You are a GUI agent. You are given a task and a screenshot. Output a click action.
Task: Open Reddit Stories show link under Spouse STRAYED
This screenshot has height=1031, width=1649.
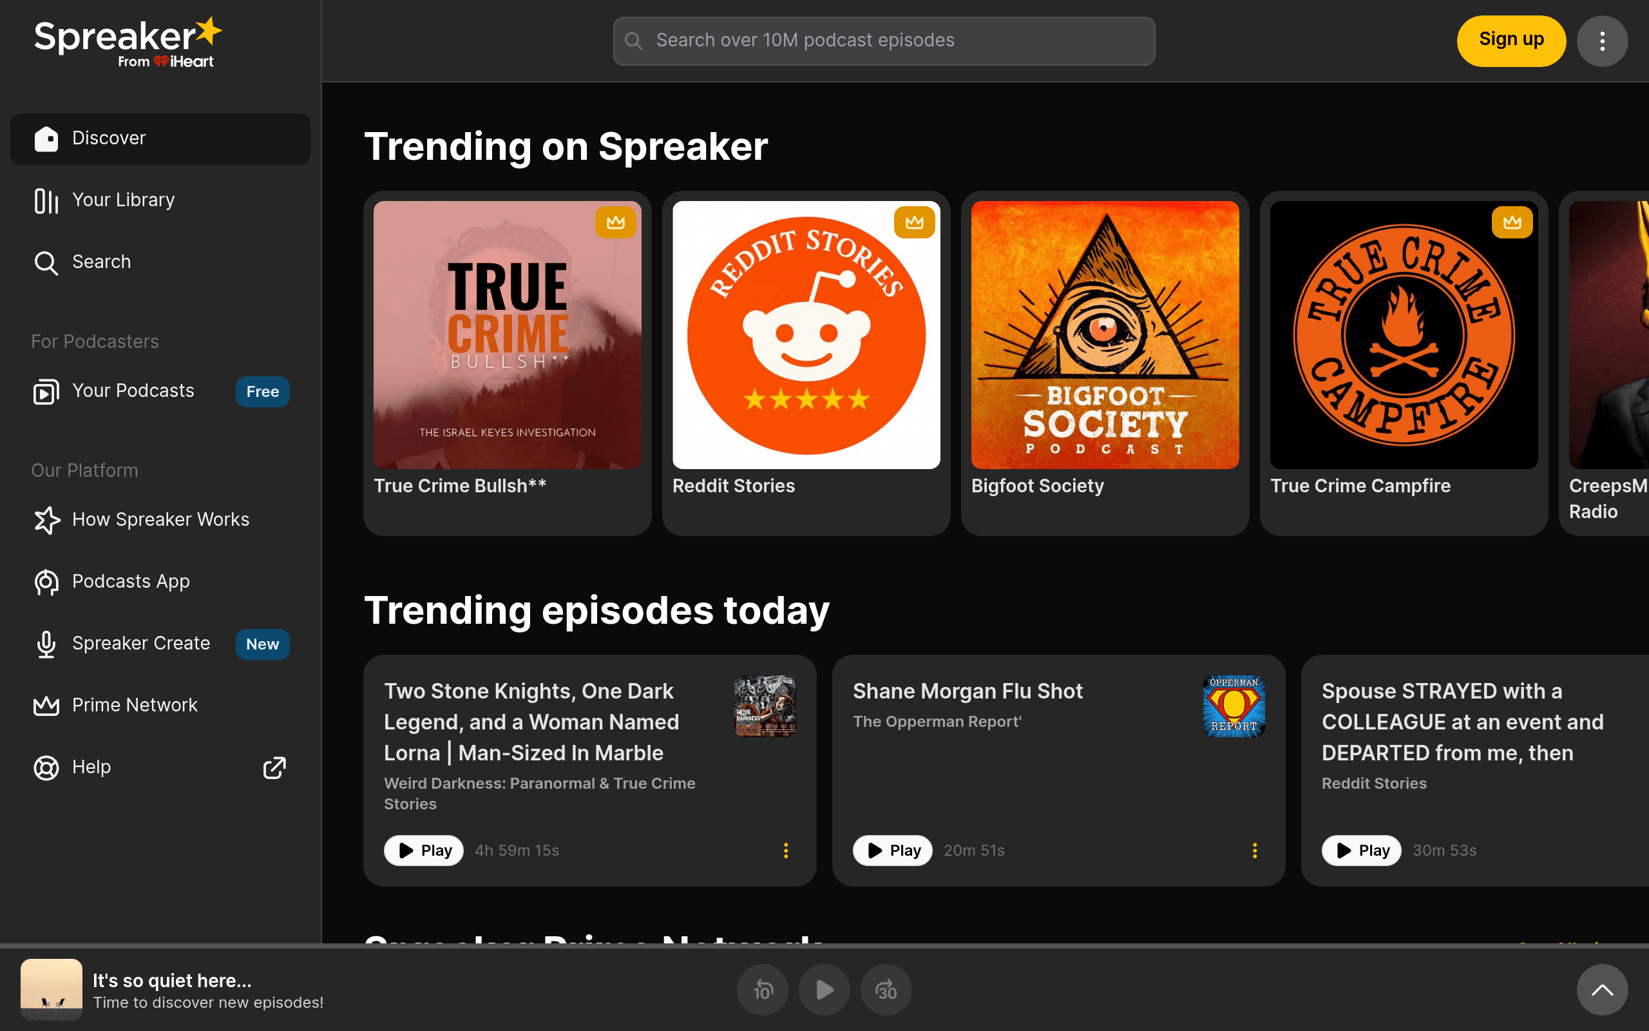point(1374,784)
